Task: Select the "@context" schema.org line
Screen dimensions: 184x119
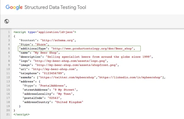Action: coord(48,40)
